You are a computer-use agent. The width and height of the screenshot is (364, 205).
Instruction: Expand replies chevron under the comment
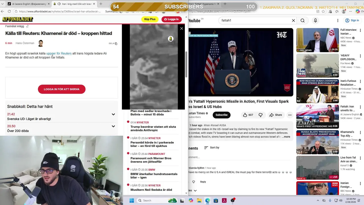click(x=195, y=190)
